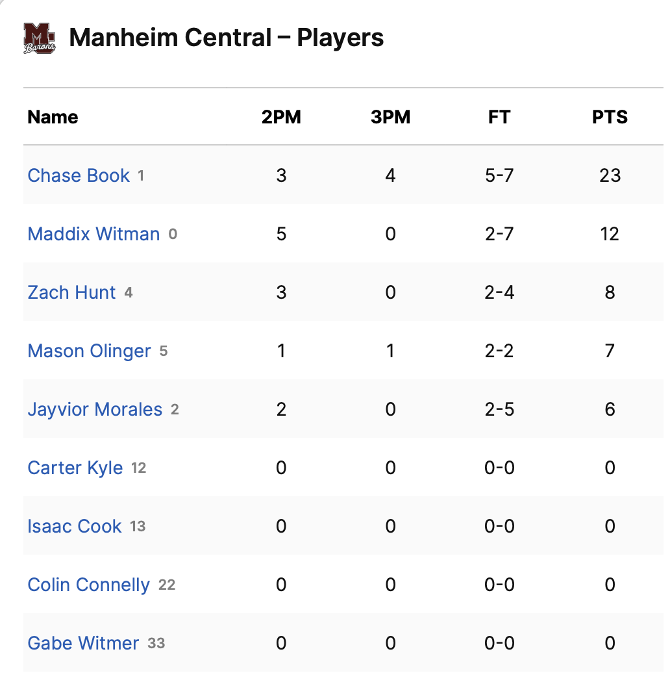Open Chase Book player profile
This screenshot has height=695, width=670.
pos(79,175)
